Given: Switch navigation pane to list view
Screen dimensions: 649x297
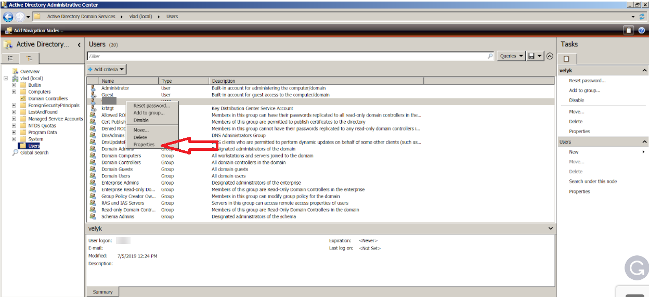Looking at the screenshot, I should pyautogui.click(x=10, y=58).
